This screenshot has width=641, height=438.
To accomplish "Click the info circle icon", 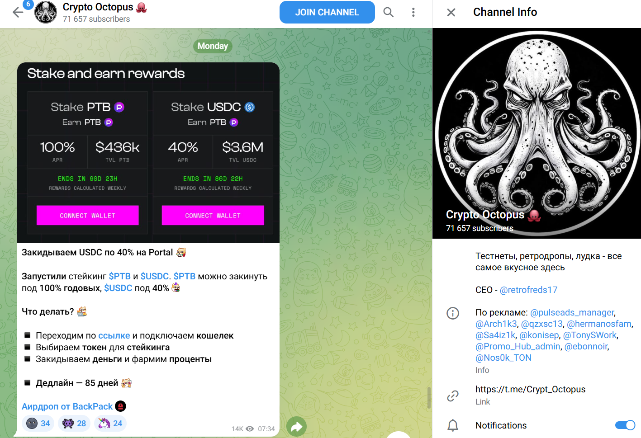I will (453, 313).
